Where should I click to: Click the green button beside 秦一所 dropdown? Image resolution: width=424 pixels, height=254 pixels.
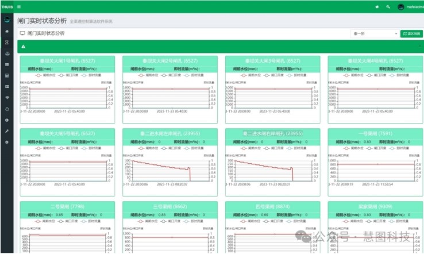click(x=411, y=34)
